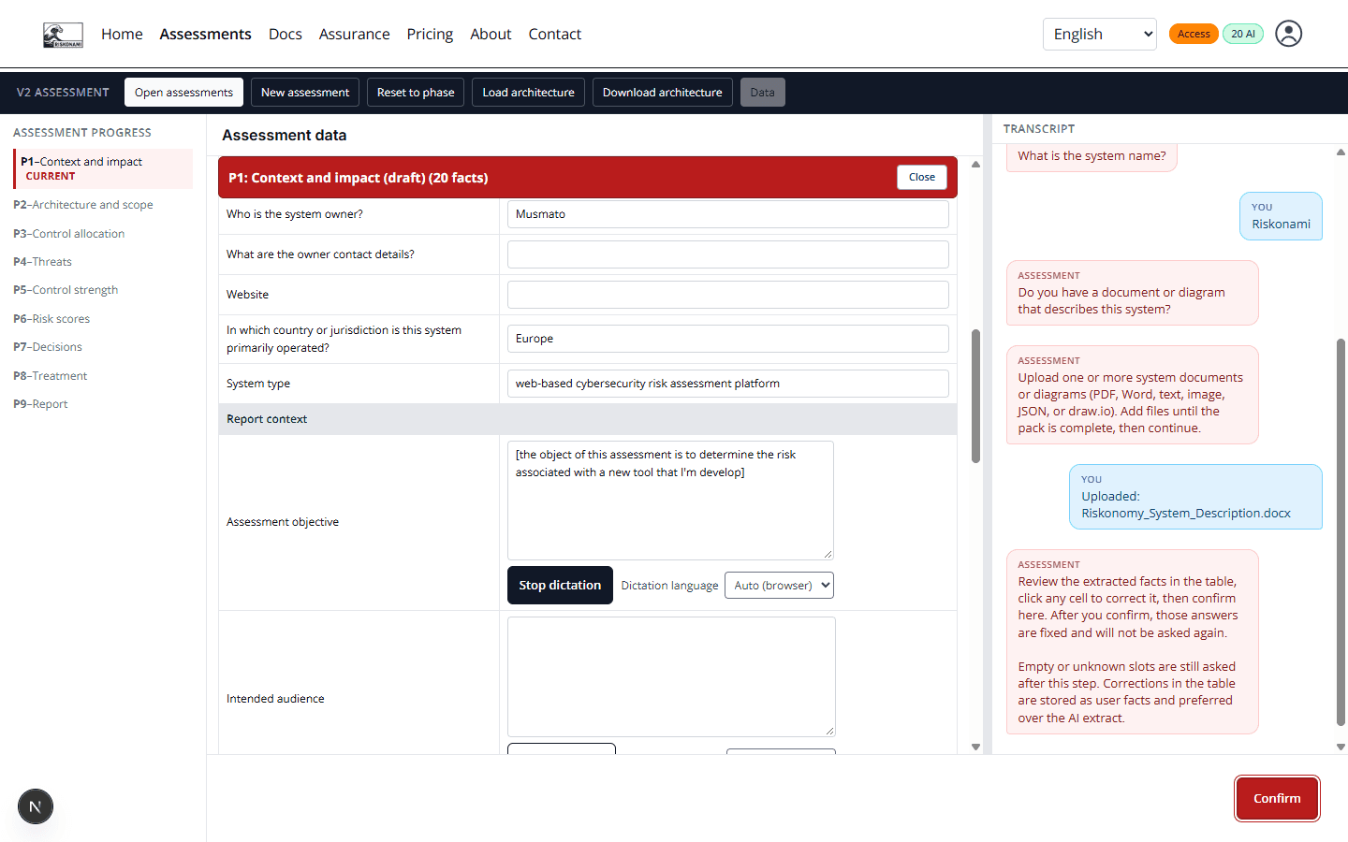Click the Riskonami logo icon
Image resolution: width=1348 pixels, height=842 pixels.
coord(63,35)
